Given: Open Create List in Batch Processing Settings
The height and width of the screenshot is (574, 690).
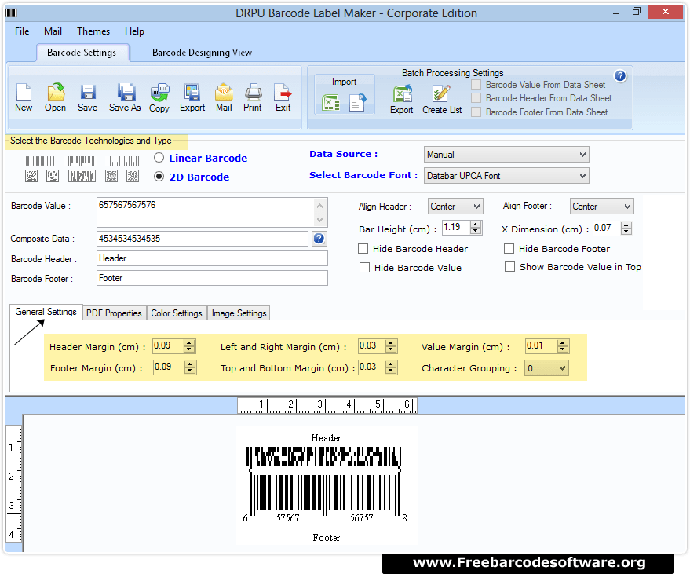Looking at the screenshot, I should [440, 97].
